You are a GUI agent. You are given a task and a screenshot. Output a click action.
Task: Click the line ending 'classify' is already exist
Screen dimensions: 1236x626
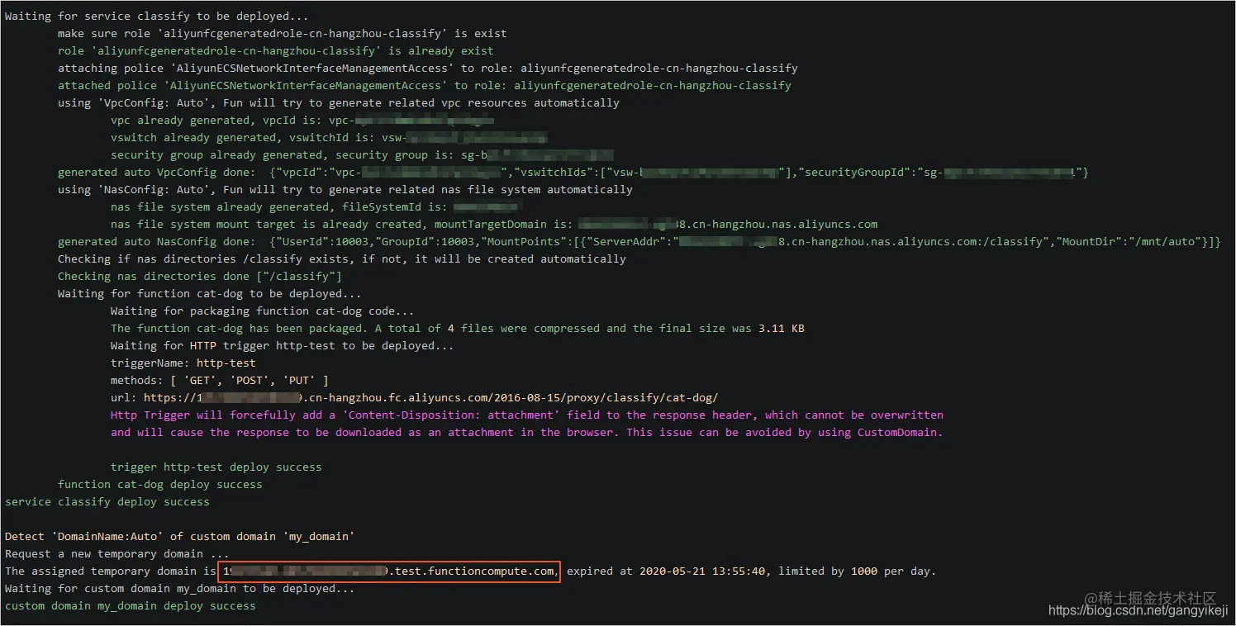point(276,51)
